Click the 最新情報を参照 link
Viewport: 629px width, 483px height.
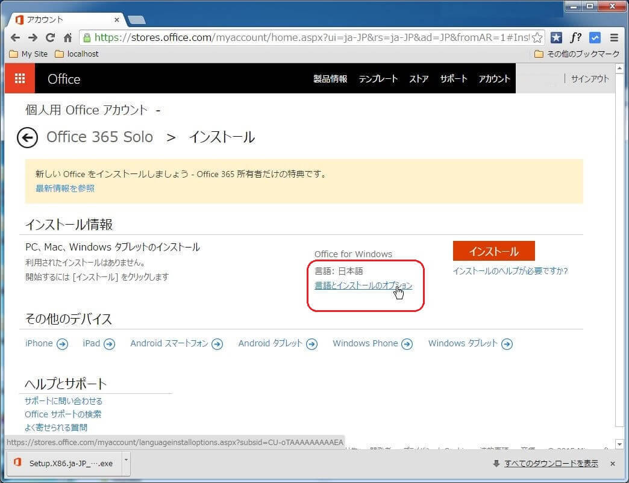pos(65,188)
